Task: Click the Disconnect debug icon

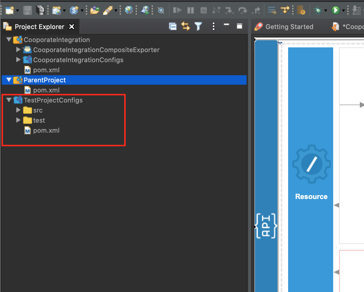Action: [216, 10]
